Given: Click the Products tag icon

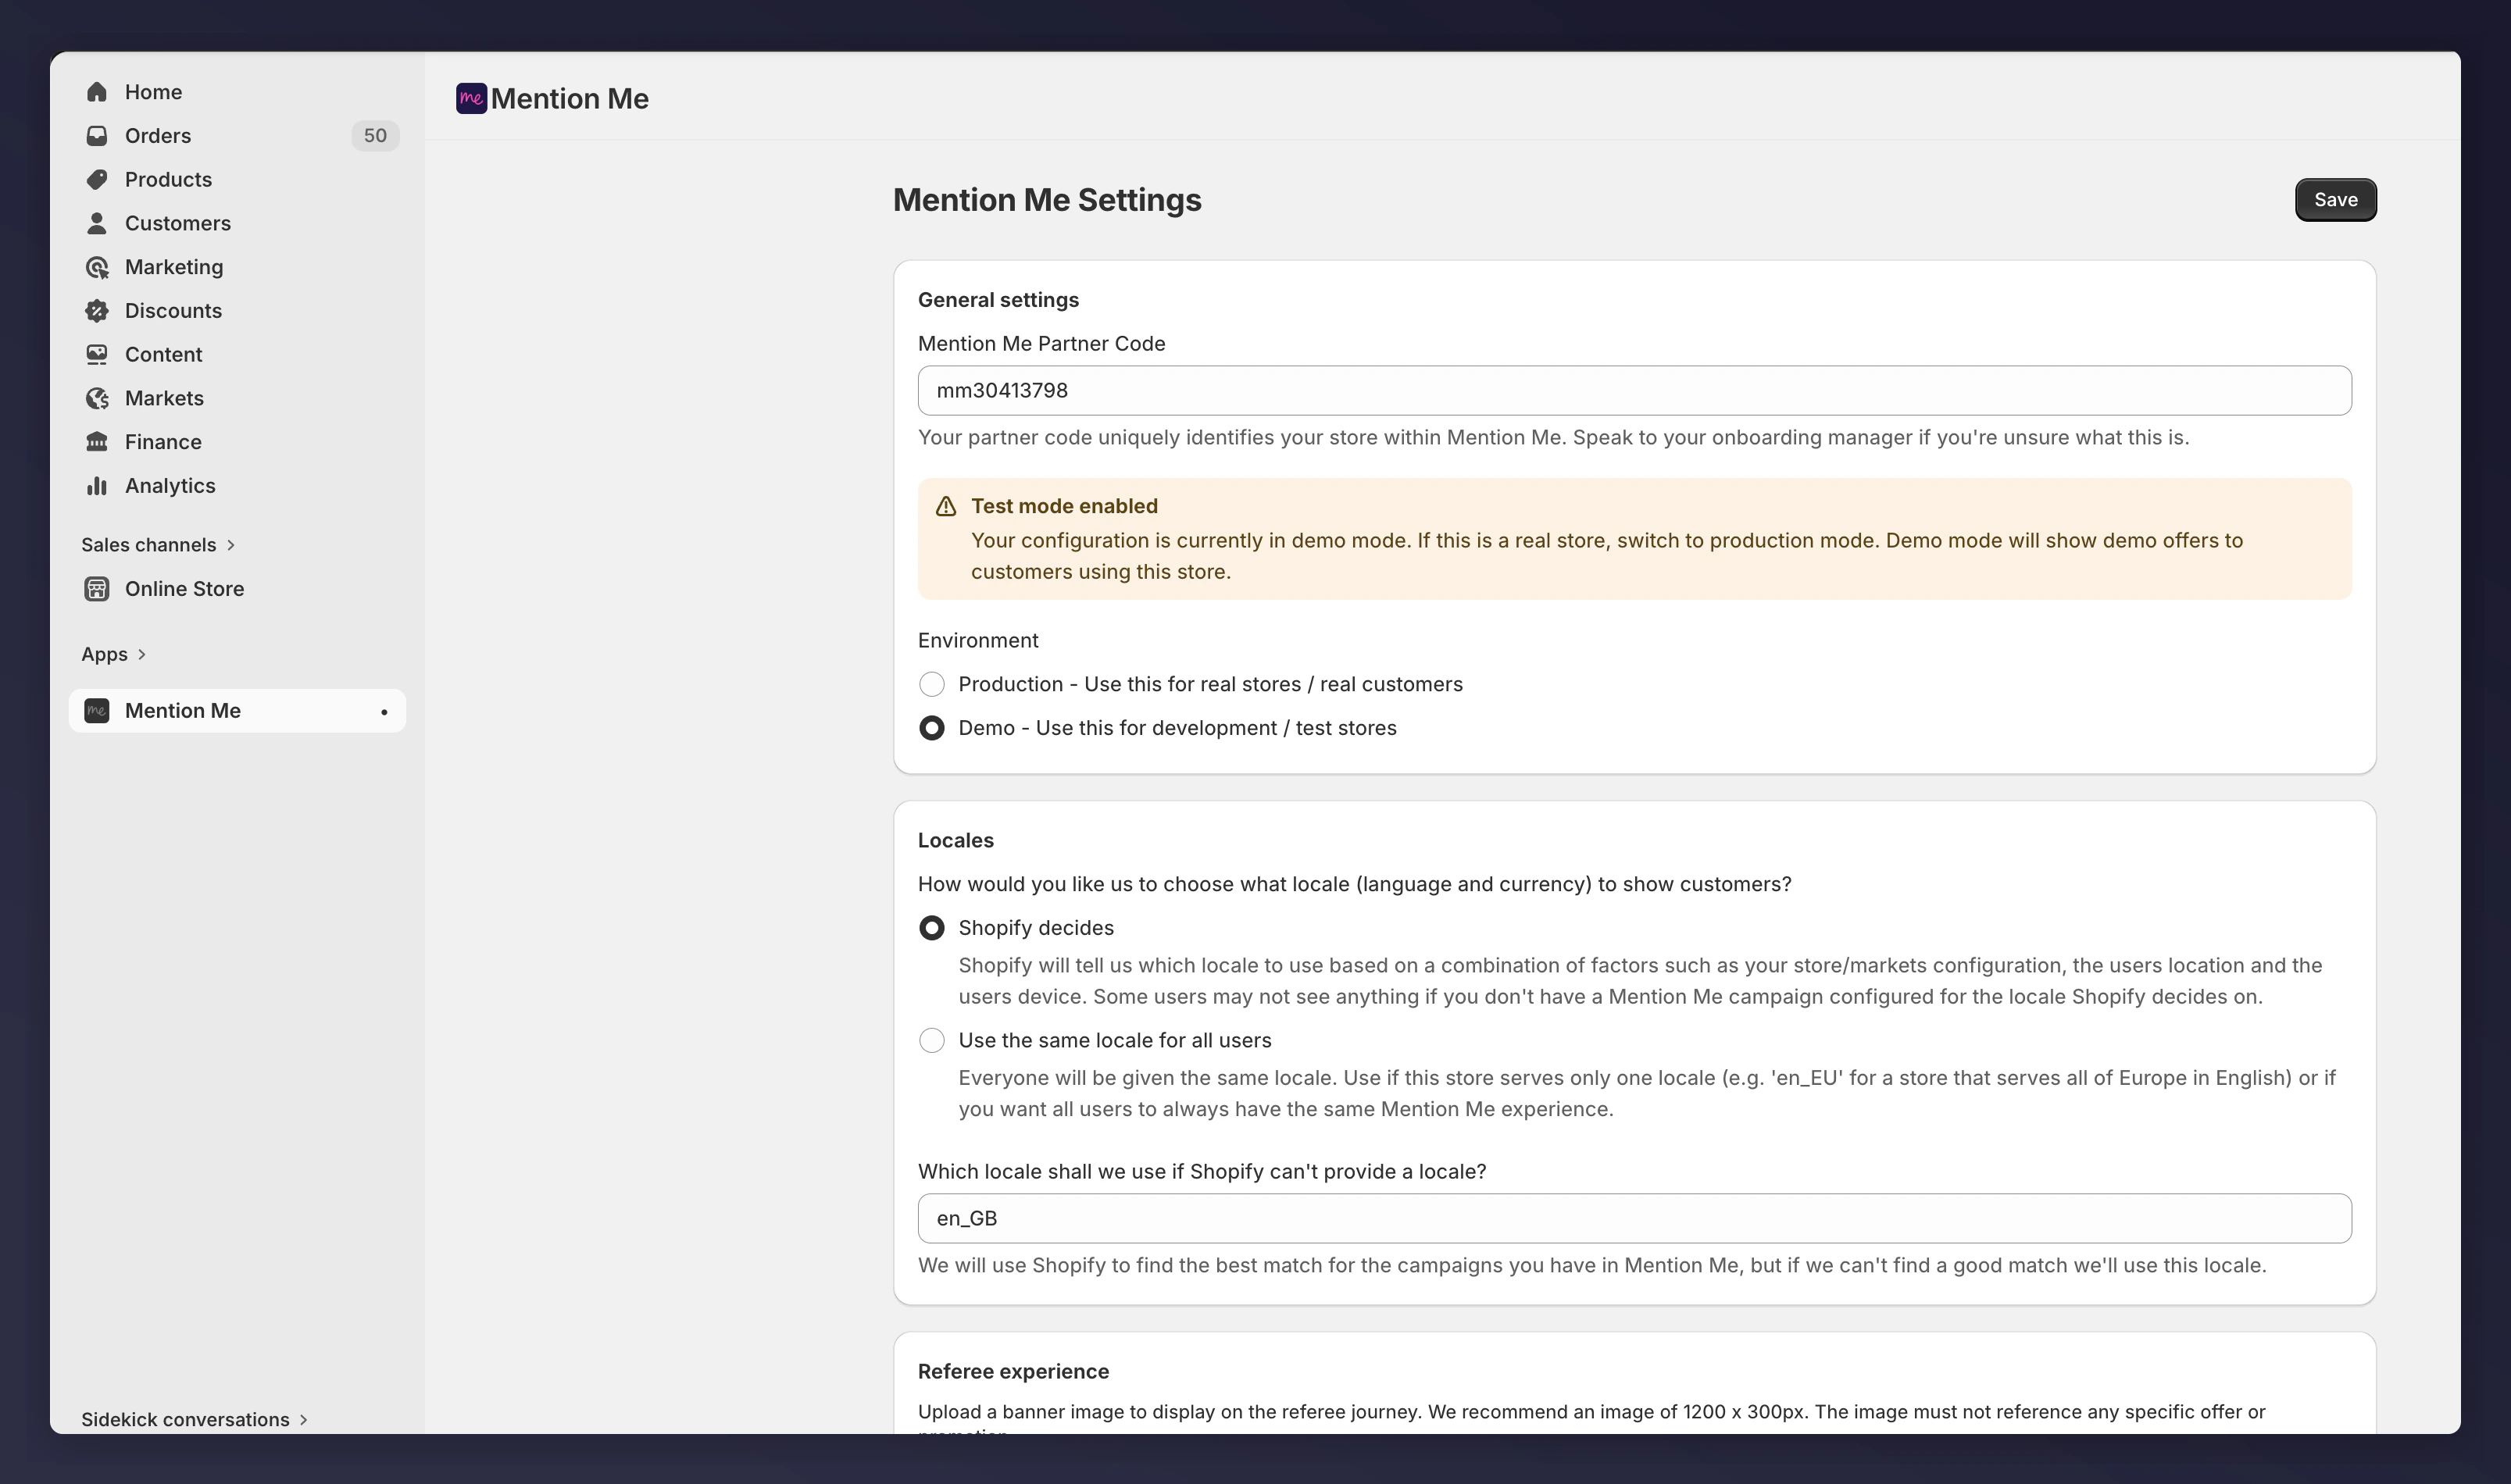Looking at the screenshot, I should (97, 180).
